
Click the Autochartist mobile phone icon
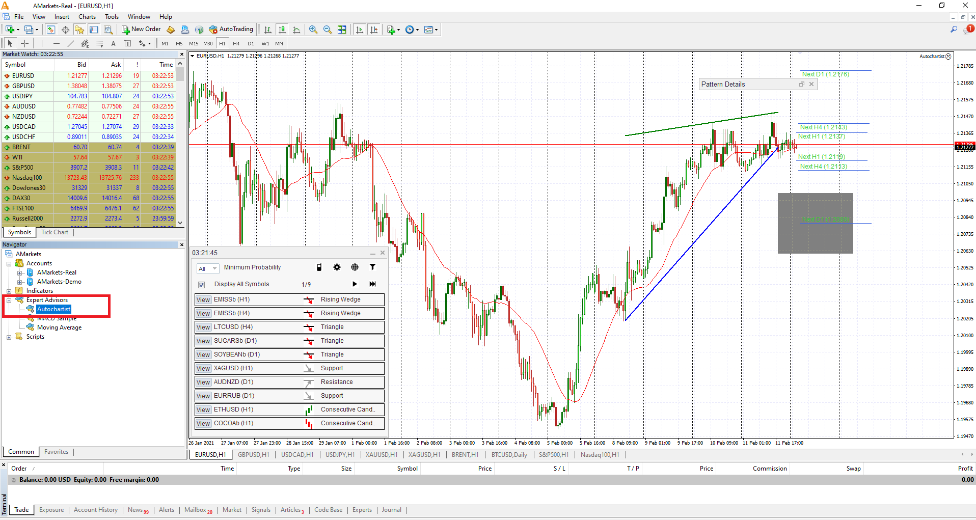pos(319,267)
